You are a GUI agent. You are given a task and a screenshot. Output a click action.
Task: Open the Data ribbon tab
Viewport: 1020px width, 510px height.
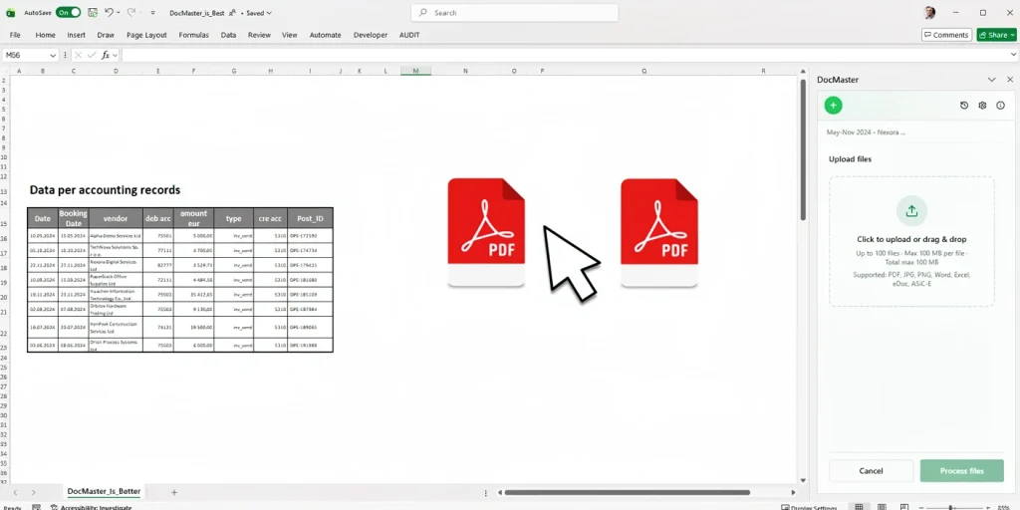(x=228, y=35)
